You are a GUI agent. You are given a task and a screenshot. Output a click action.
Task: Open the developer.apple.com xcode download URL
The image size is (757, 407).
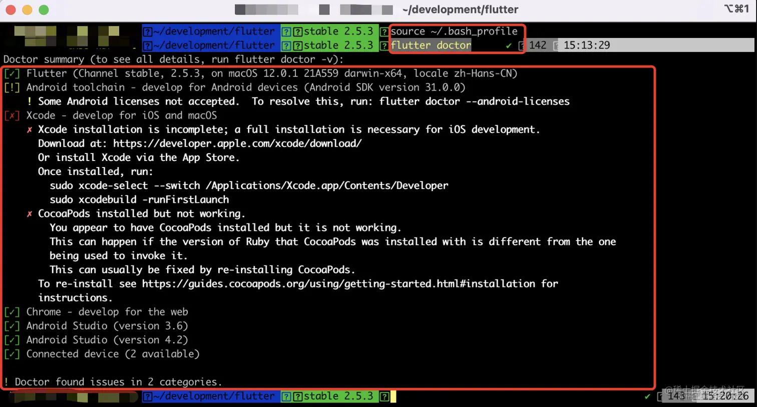(237, 143)
